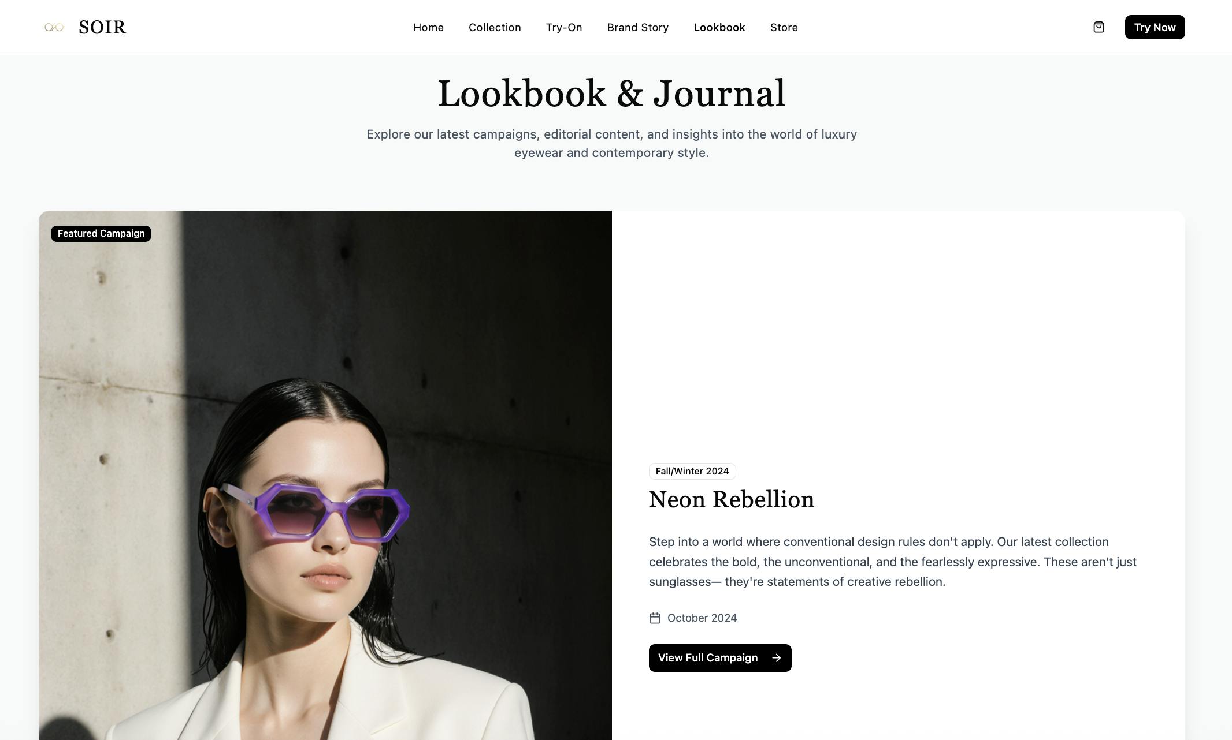The height and width of the screenshot is (740, 1232).
Task: Open the Brand Story nav item
Action: (x=638, y=27)
